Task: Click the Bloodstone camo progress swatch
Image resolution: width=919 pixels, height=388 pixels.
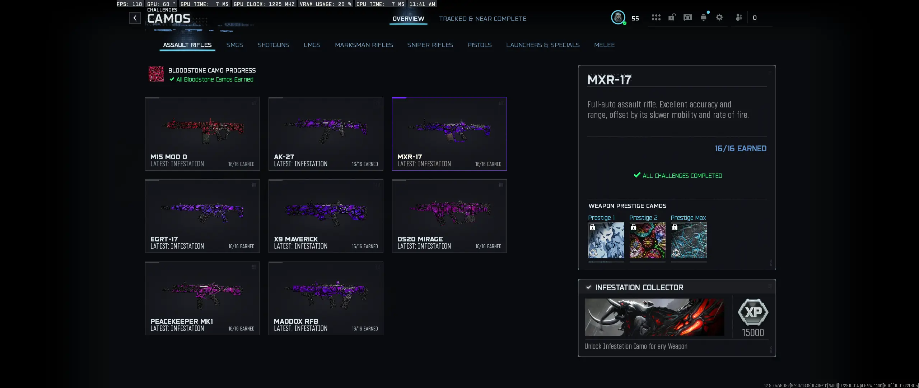Action: (156, 74)
